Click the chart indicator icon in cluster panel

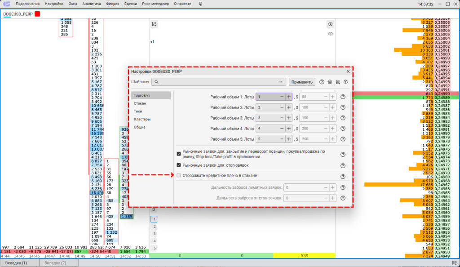[154, 24]
